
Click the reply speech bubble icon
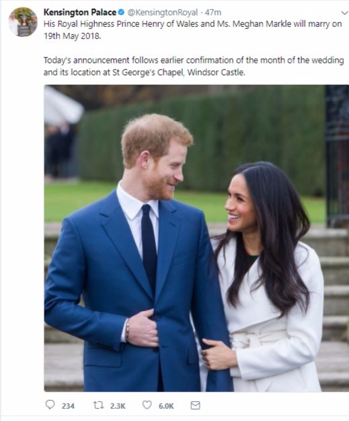(50, 405)
